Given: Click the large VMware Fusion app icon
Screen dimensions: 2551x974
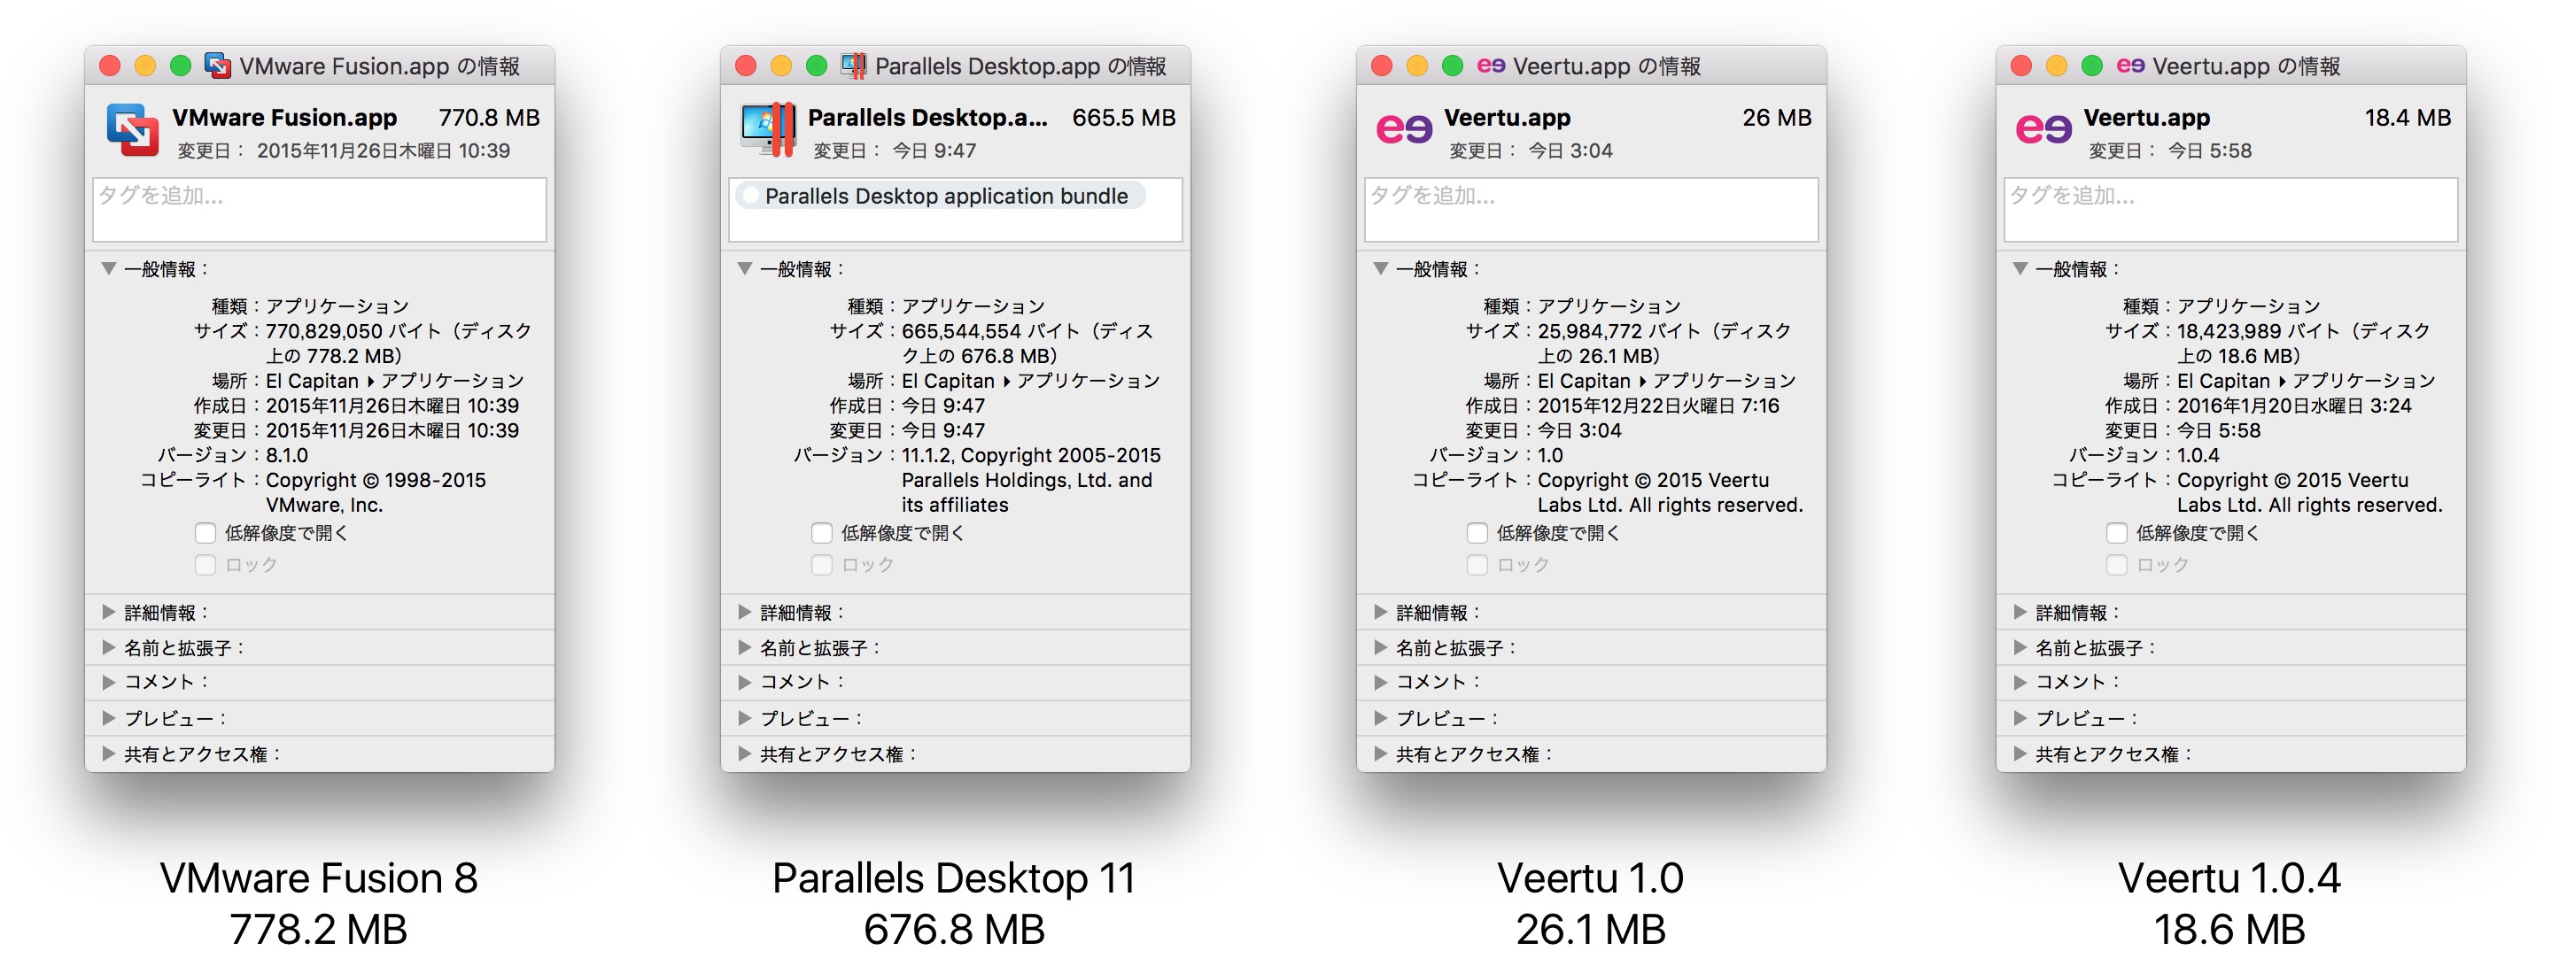Looking at the screenshot, I should pos(133,131).
